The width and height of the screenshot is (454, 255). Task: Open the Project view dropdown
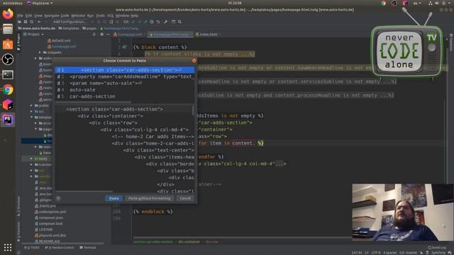(x=33, y=35)
